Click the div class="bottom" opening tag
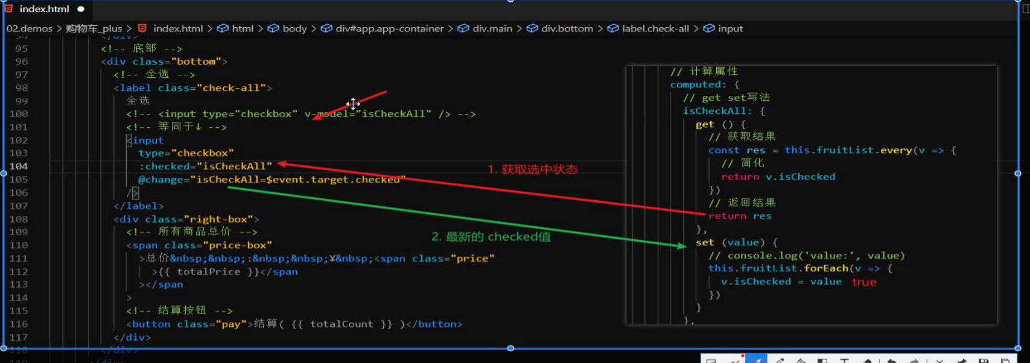1030x363 pixels. (164, 62)
